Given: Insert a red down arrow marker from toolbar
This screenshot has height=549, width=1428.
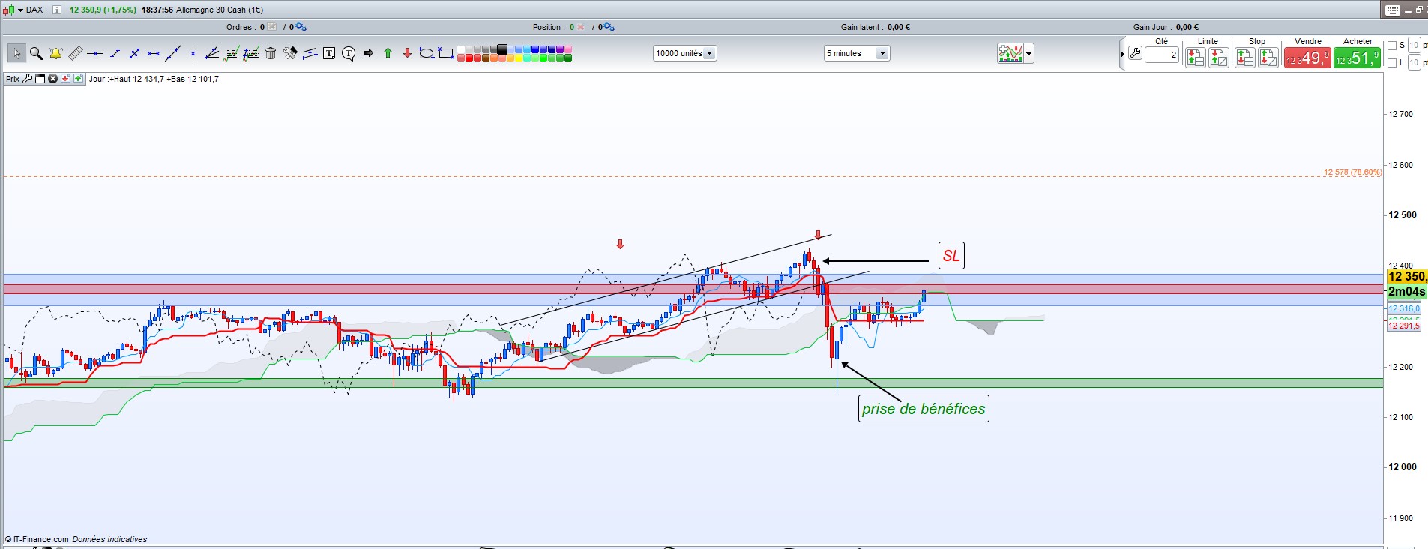Looking at the screenshot, I should tap(407, 53).
